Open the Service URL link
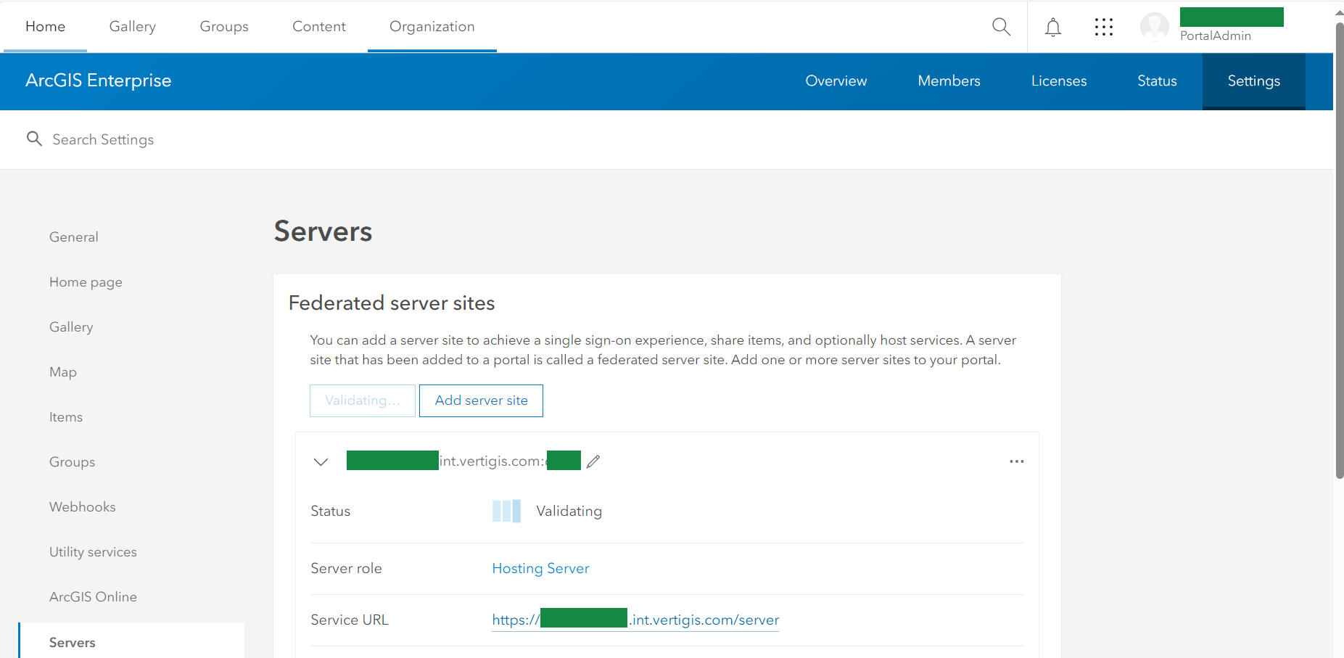This screenshot has width=1344, height=658. (x=635, y=620)
